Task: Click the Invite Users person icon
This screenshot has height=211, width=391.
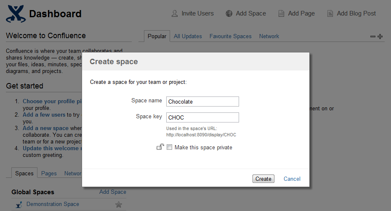Action: pos(175,13)
